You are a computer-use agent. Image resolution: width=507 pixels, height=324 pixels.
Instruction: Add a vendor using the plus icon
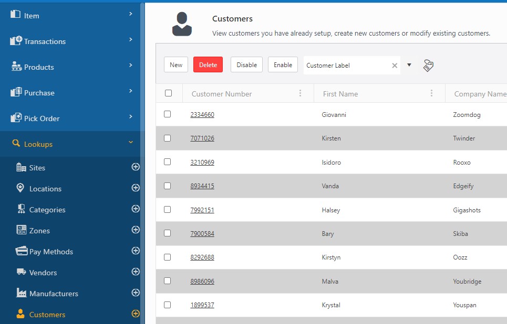point(136,272)
